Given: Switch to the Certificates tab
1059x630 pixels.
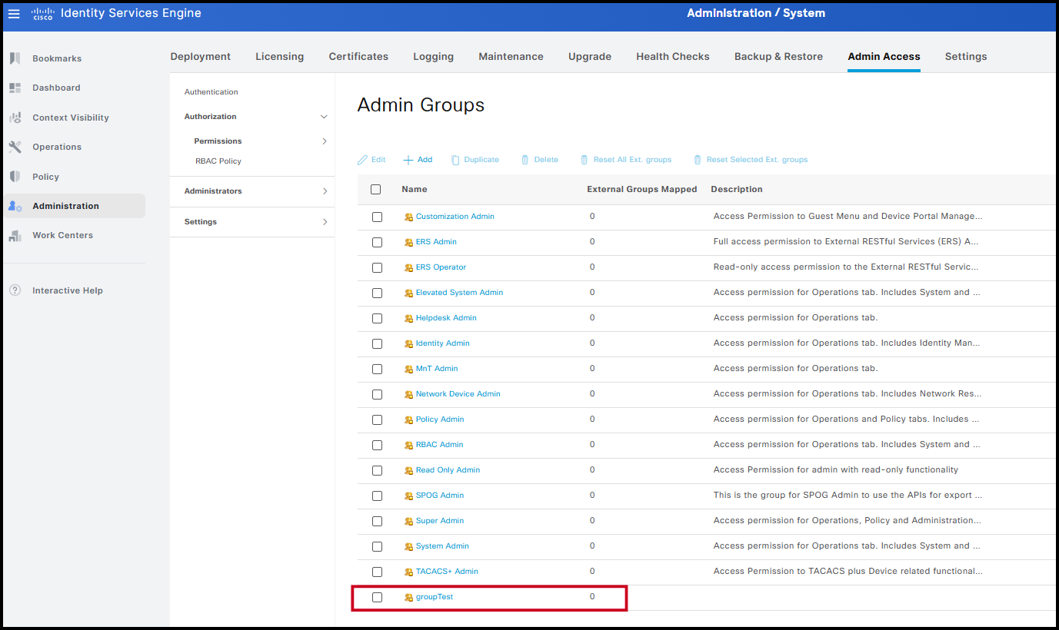Looking at the screenshot, I should point(358,56).
